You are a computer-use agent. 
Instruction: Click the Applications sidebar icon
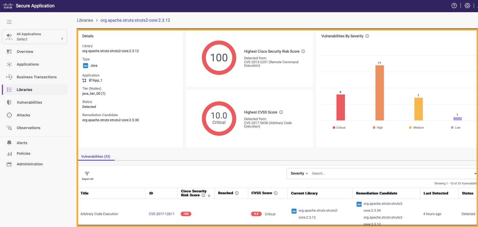tap(9, 64)
